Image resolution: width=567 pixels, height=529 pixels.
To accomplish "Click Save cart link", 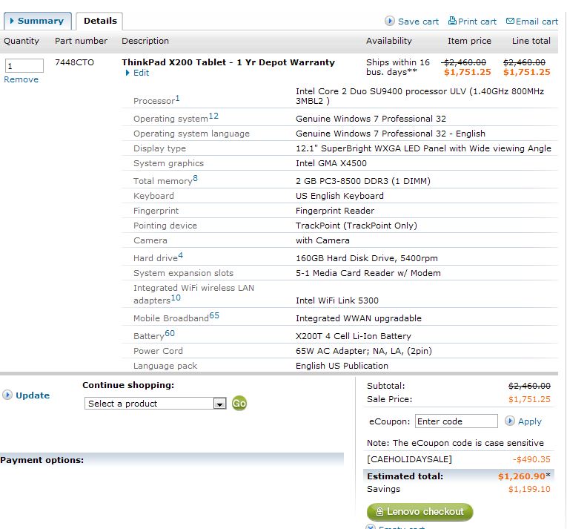I will pyautogui.click(x=418, y=22).
